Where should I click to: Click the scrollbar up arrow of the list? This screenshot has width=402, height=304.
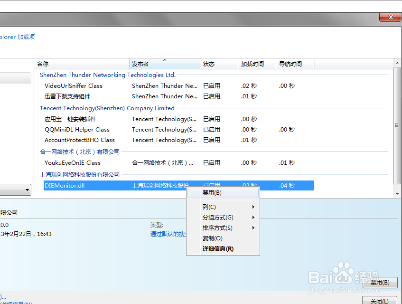tap(397, 63)
